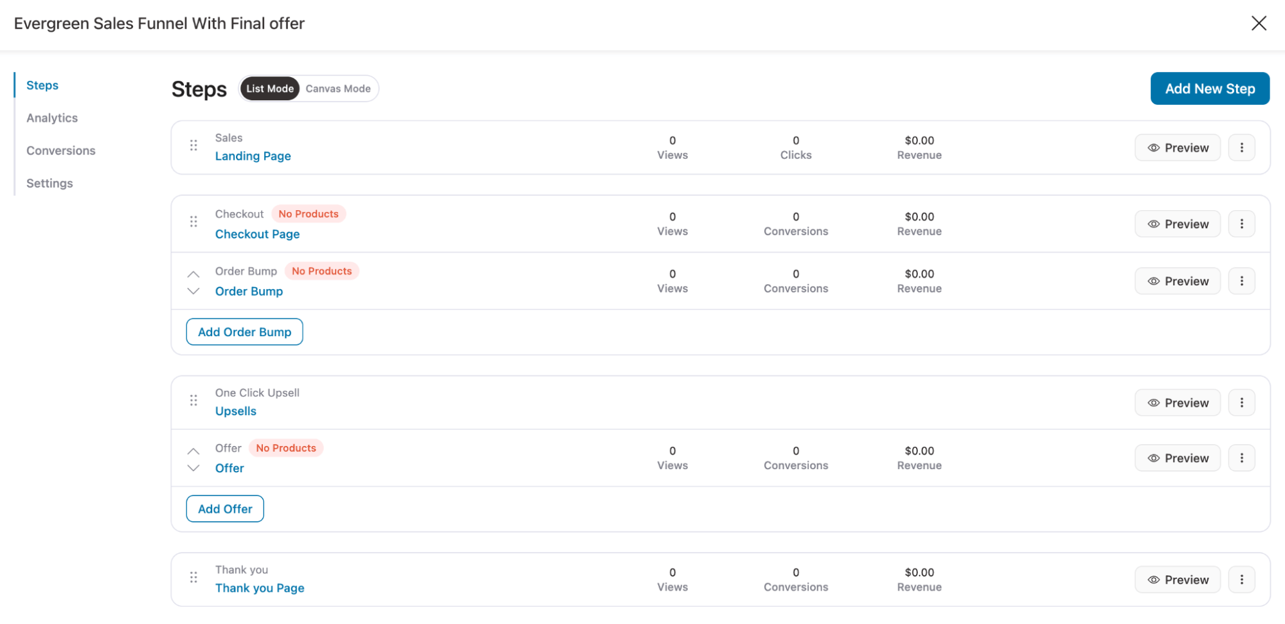Grab drag handle of Landing Page step

pos(193,146)
